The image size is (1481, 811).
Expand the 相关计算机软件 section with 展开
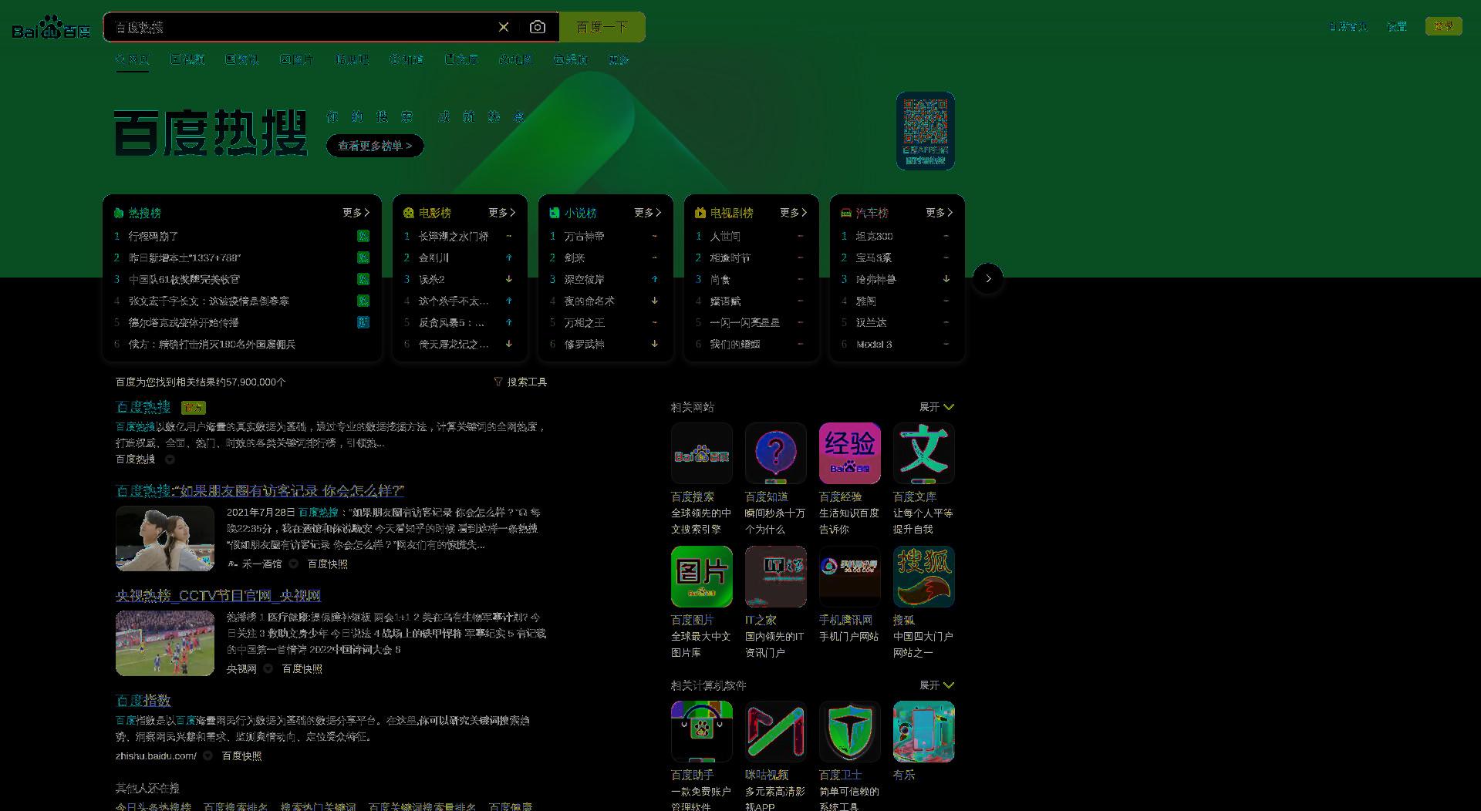[936, 685]
